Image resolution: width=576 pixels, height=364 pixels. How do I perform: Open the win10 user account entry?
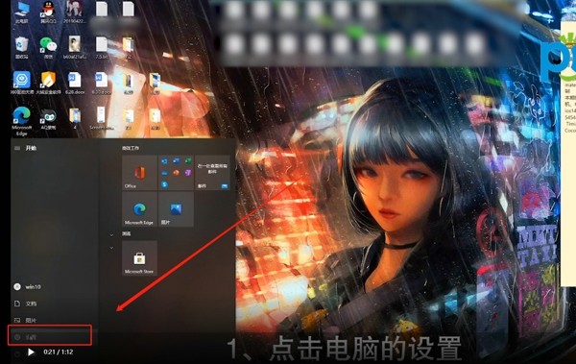pos(28,287)
